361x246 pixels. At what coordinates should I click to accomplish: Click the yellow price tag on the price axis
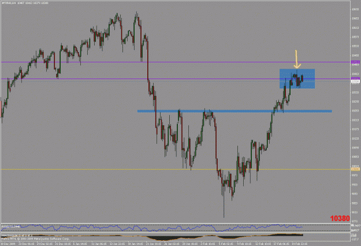(355, 169)
